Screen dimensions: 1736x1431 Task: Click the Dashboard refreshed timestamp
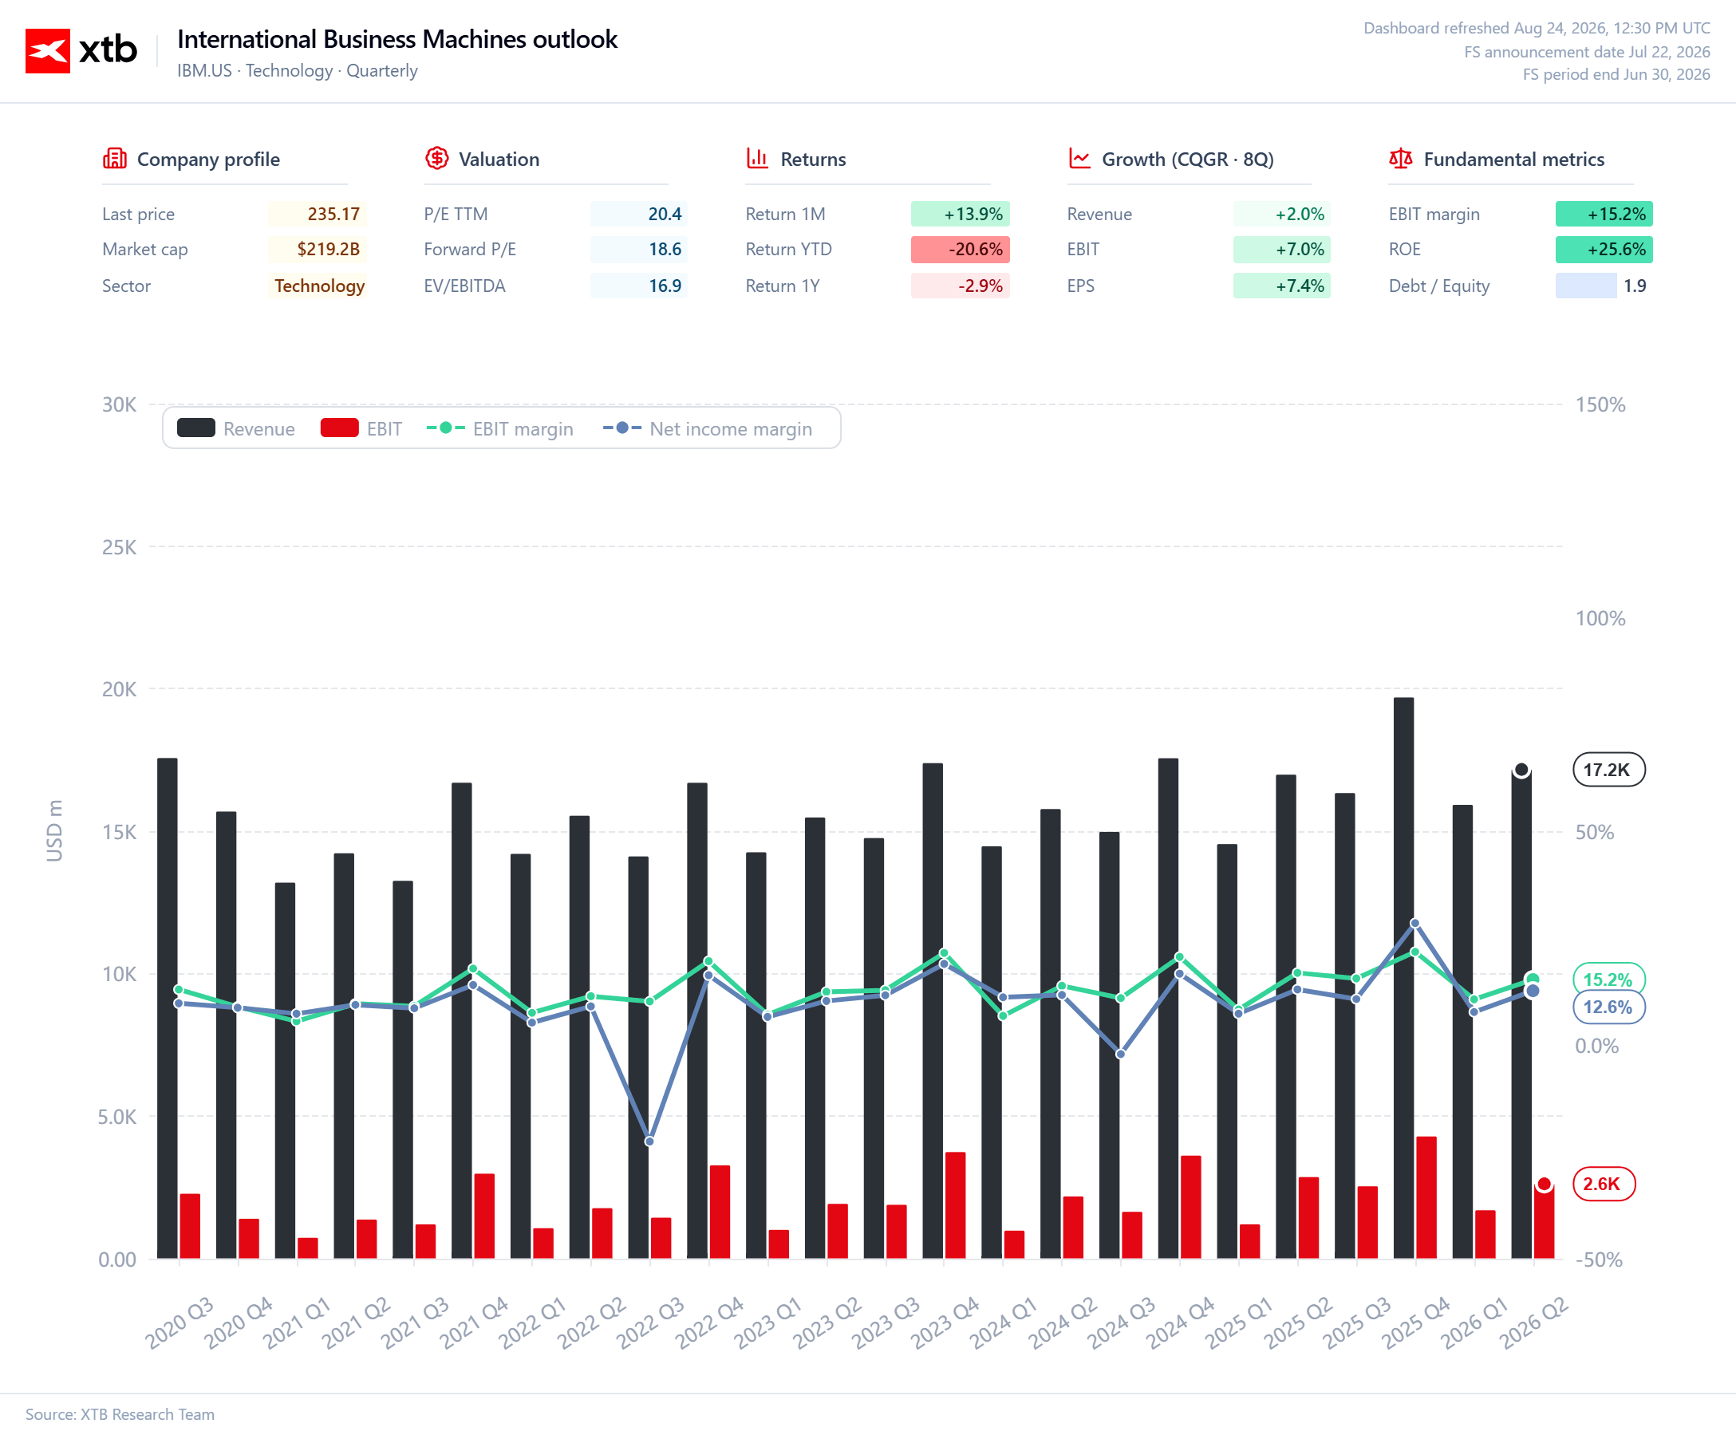point(1537,28)
